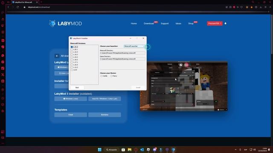The image size is (273, 153).
Task: Download LabyMod 3 Windows (.exe)
Action: (70, 99)
